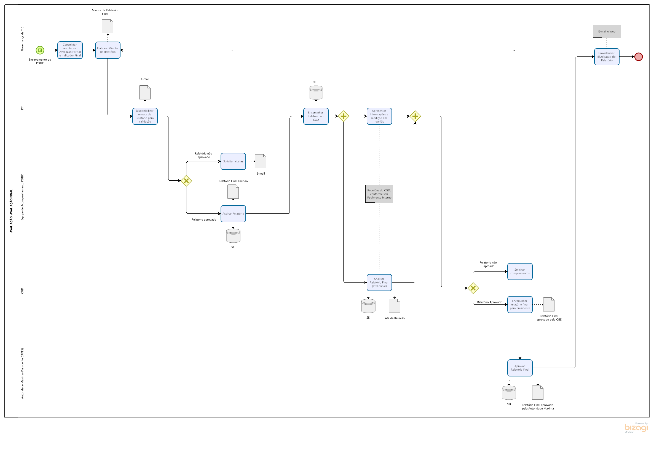Select the Minuta de Relatório Final document icon
The height and width of the screenshot is (453, 654).
tap(108, 26)
